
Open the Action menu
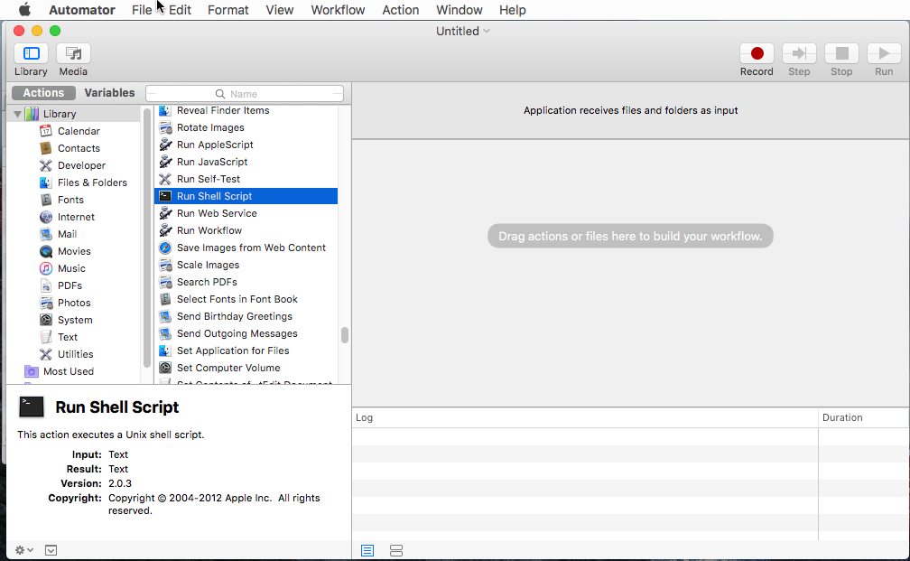(401, 10)
